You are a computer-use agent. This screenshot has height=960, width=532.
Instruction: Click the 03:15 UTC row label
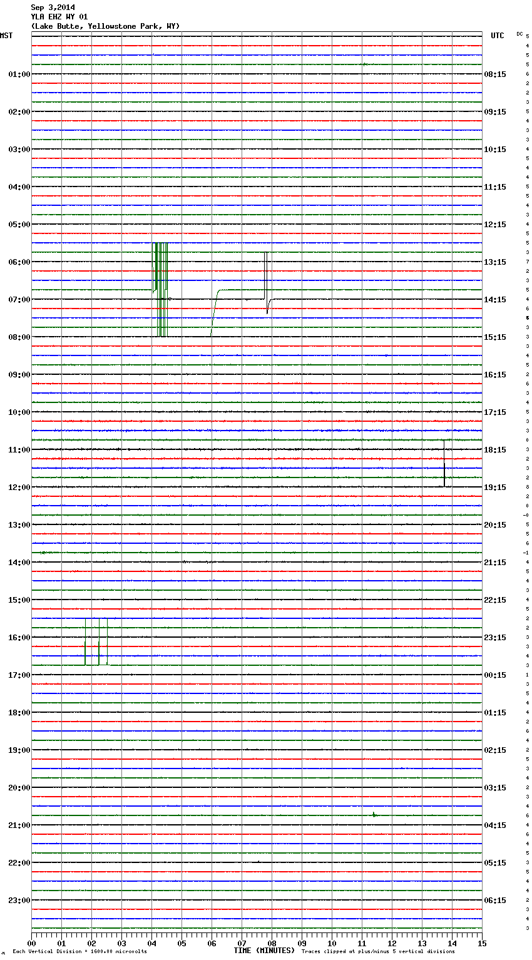click(495, 788)
